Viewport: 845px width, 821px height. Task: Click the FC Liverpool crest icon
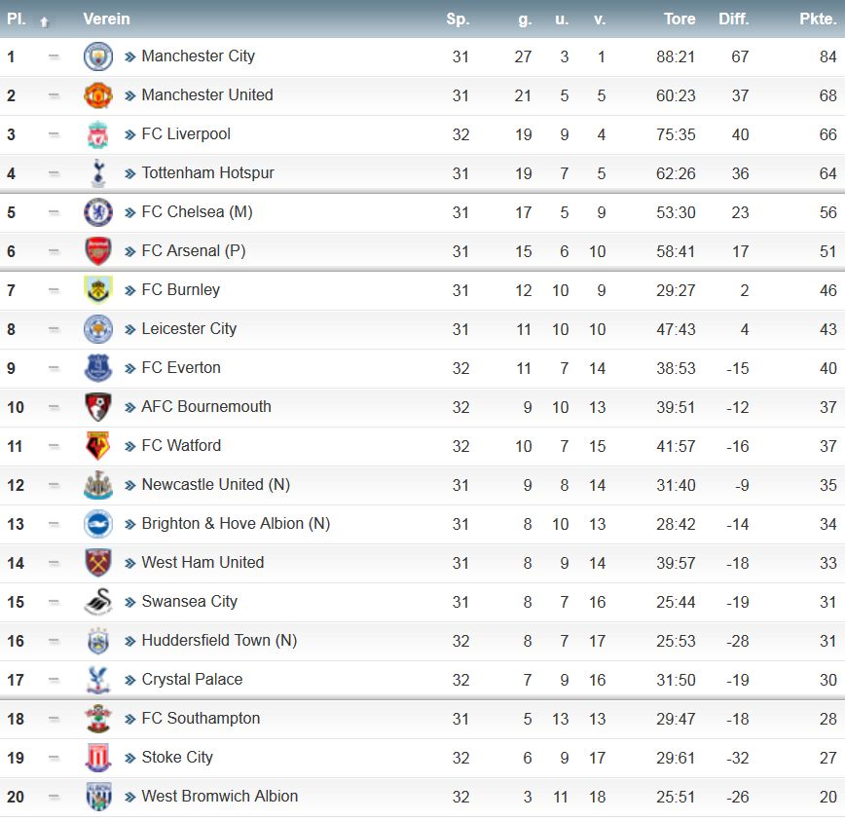(x=98, y=134)
